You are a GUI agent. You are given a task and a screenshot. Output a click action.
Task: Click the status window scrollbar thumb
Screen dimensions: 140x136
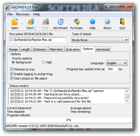(x=127, y=96)
